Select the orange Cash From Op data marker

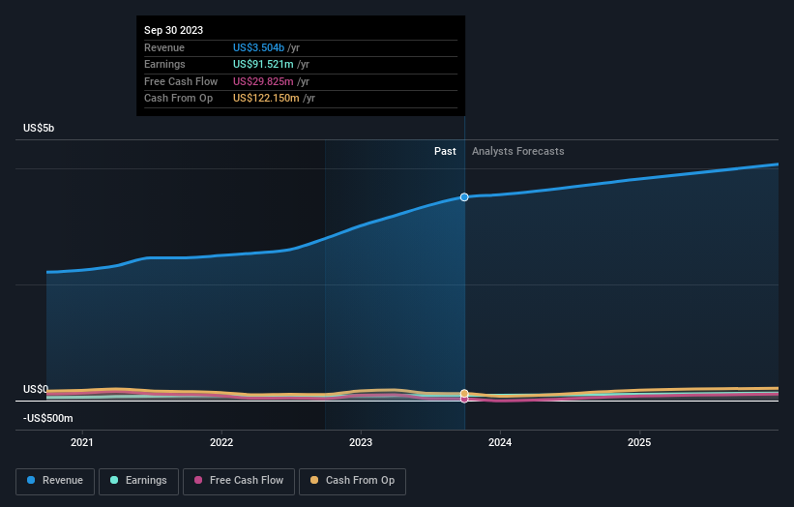click(x=464, y=394)
